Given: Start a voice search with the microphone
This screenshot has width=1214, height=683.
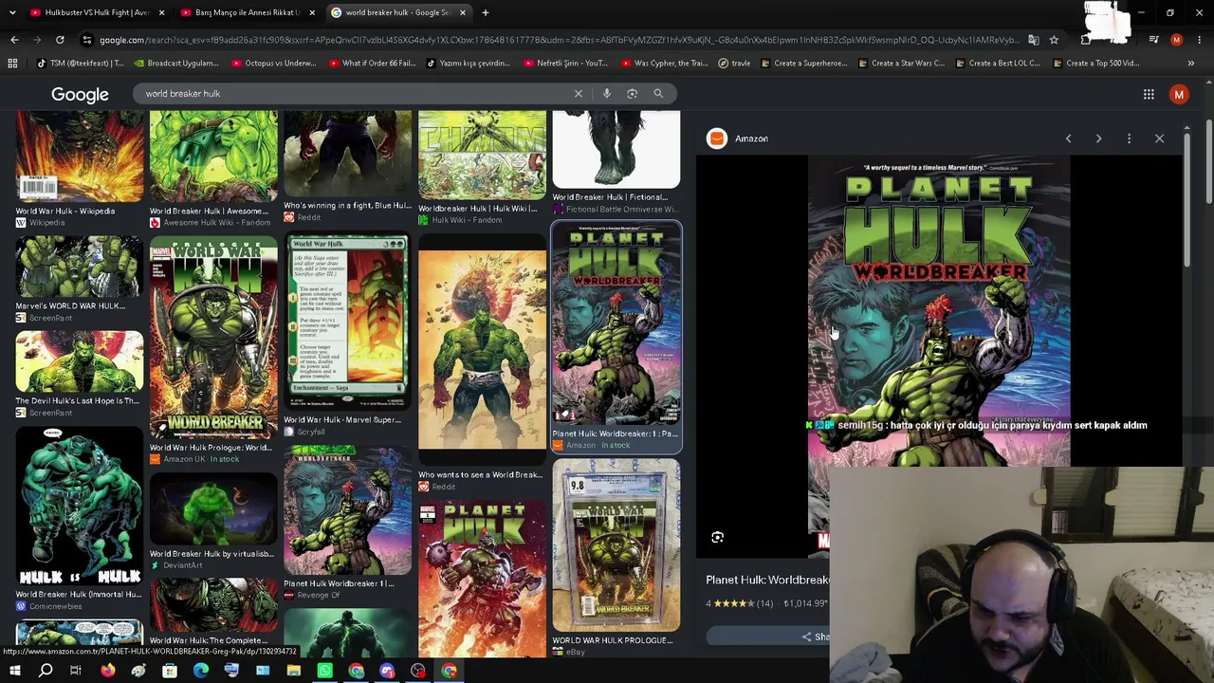Looking at the screenshot, I should tap(607, 93).
